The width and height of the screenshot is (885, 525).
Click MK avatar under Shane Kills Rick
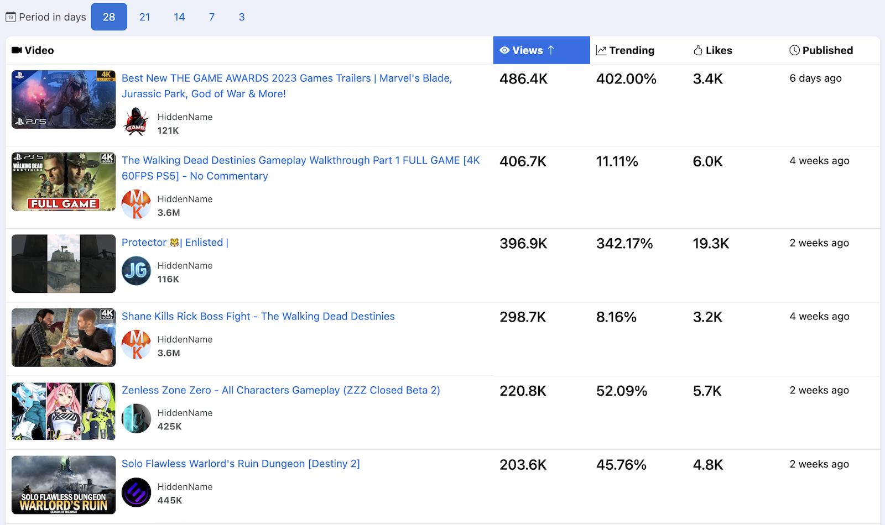(x=136, y=345)
